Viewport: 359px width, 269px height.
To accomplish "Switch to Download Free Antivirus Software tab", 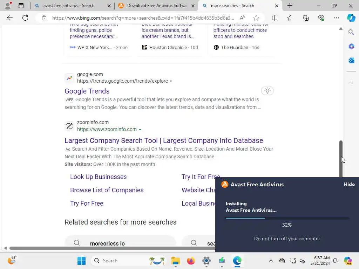I will tap(157, 6).
